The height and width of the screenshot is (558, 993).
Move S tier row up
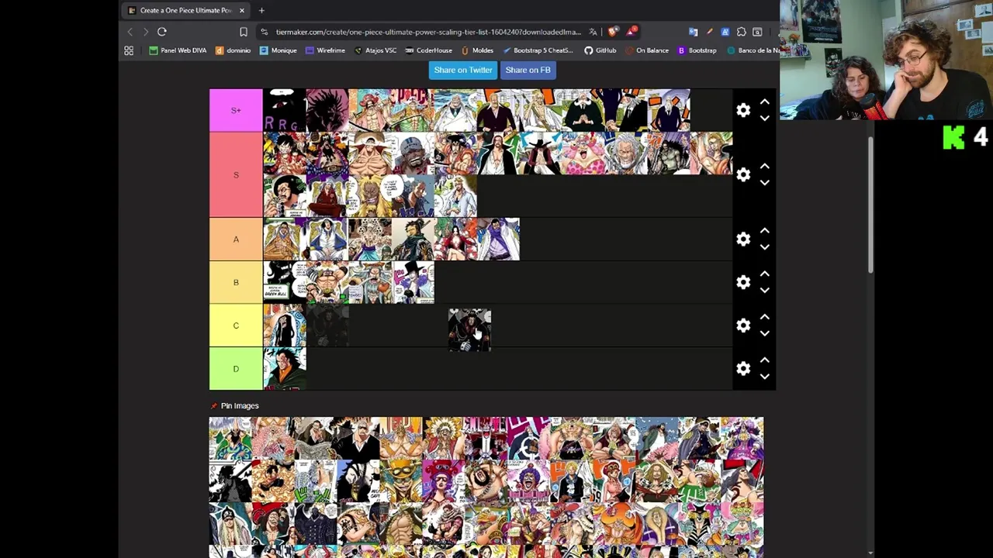coord(764,166)
